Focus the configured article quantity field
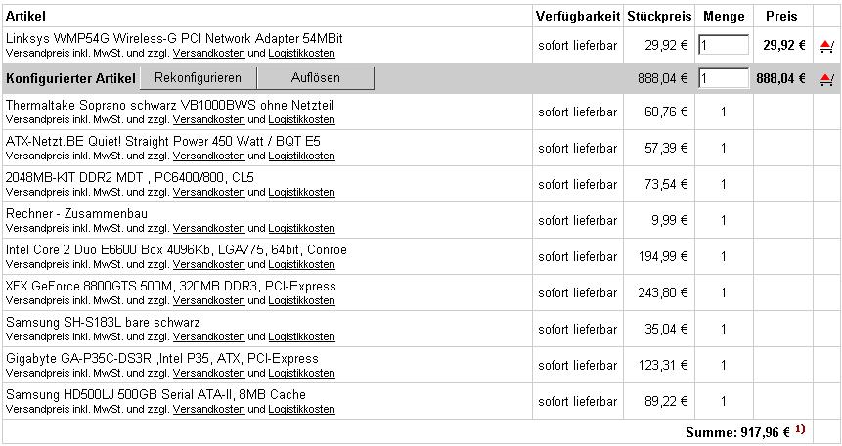This screenshot has width=842, height=446. coord(724,79)
